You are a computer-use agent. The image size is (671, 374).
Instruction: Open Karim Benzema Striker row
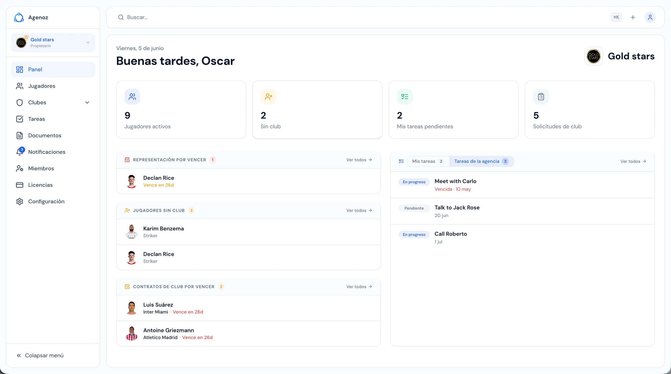249,232
